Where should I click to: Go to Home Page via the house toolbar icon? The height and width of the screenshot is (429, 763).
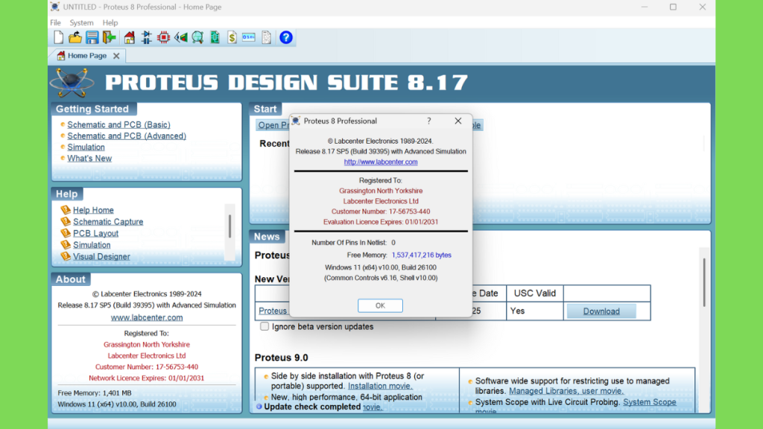coord(130,37)
